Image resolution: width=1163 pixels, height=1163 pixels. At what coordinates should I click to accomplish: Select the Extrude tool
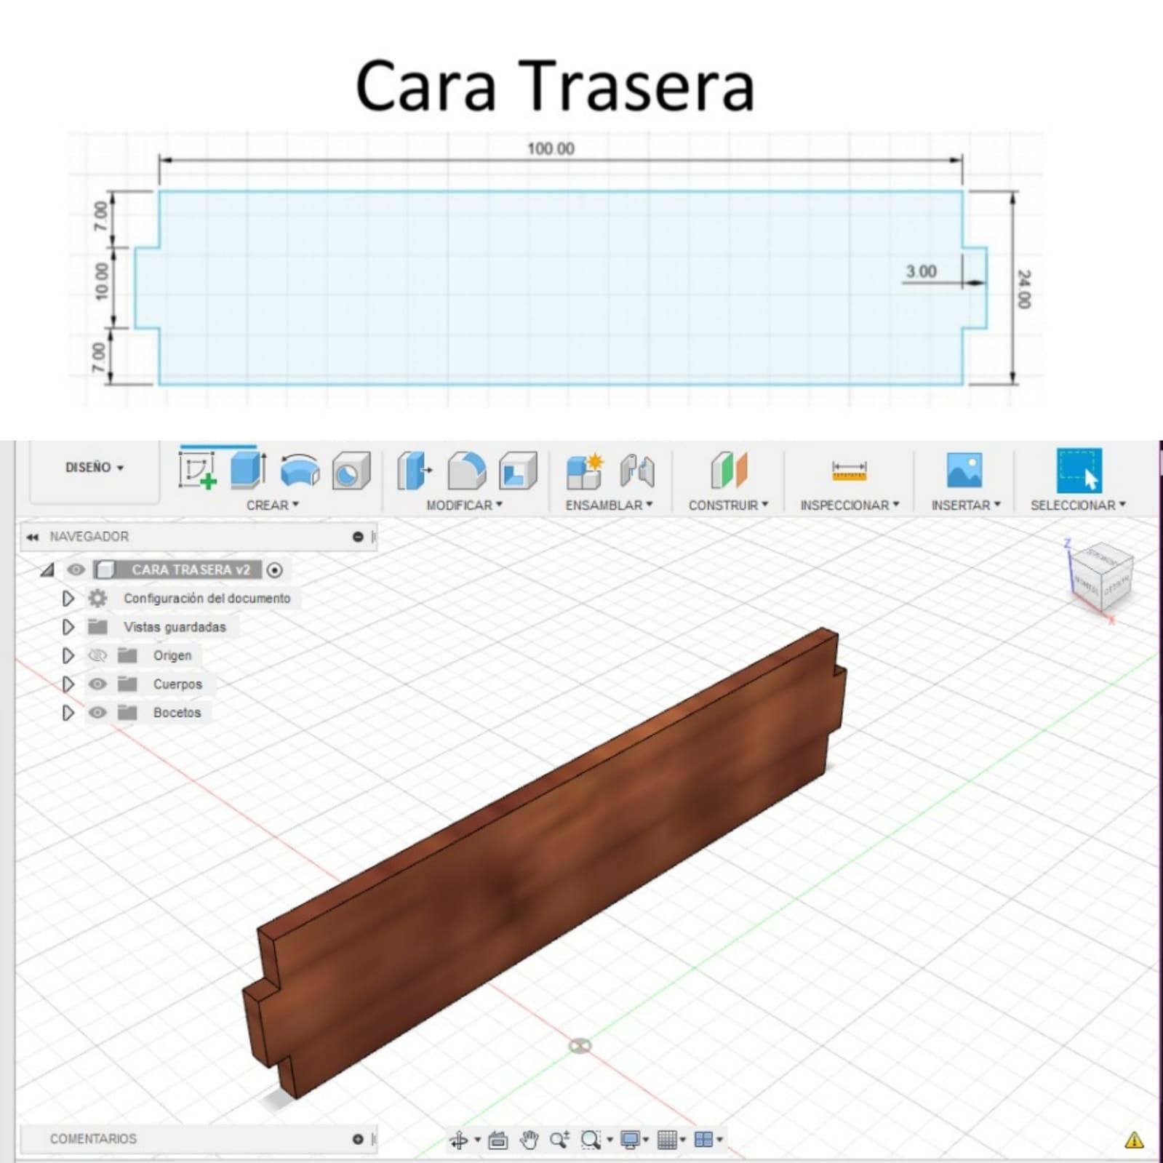click(x=249, y=471)
